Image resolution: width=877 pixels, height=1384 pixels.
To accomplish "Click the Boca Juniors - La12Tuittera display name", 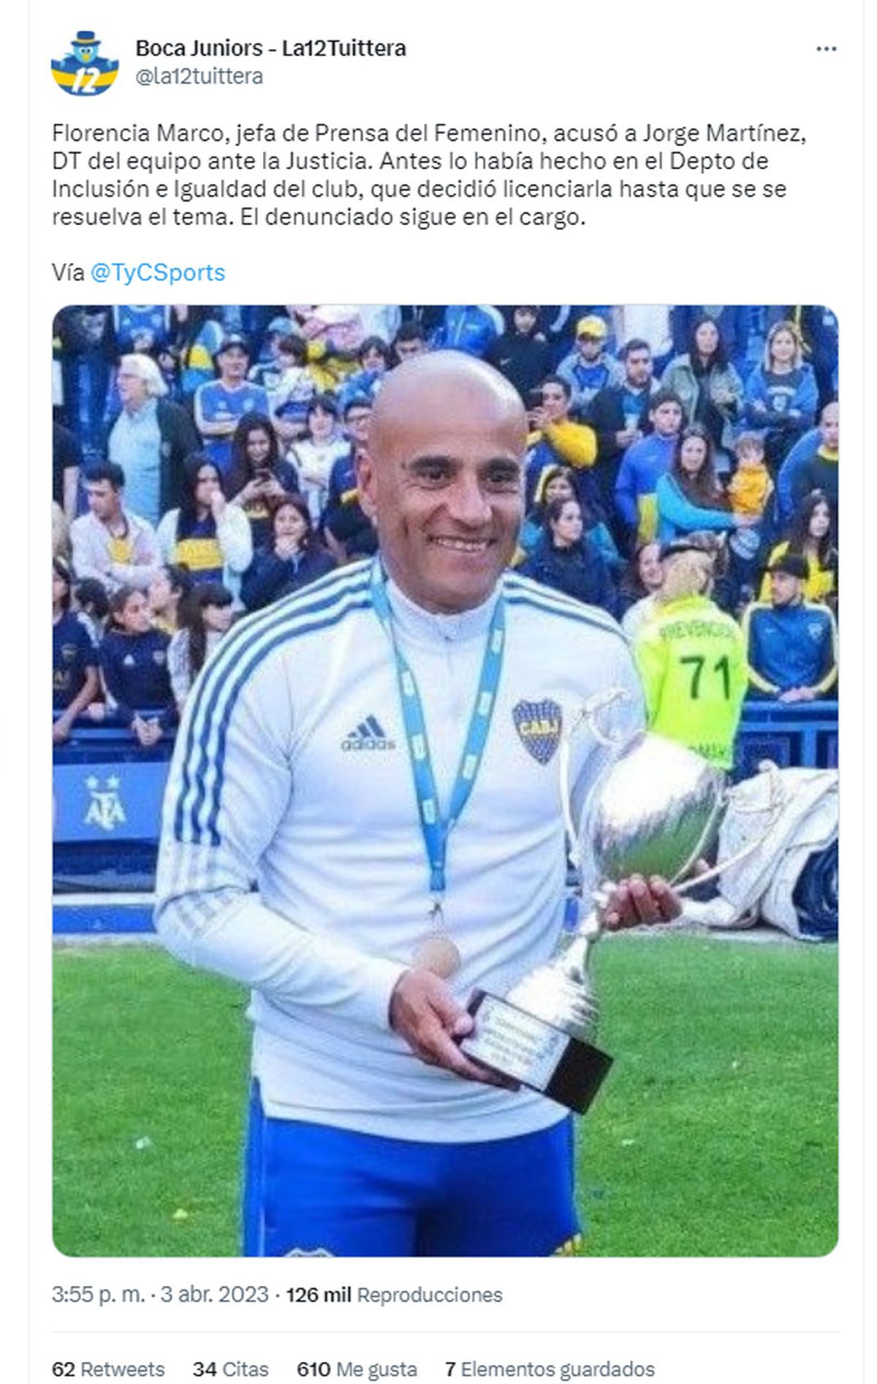I will tap(270, 48).
